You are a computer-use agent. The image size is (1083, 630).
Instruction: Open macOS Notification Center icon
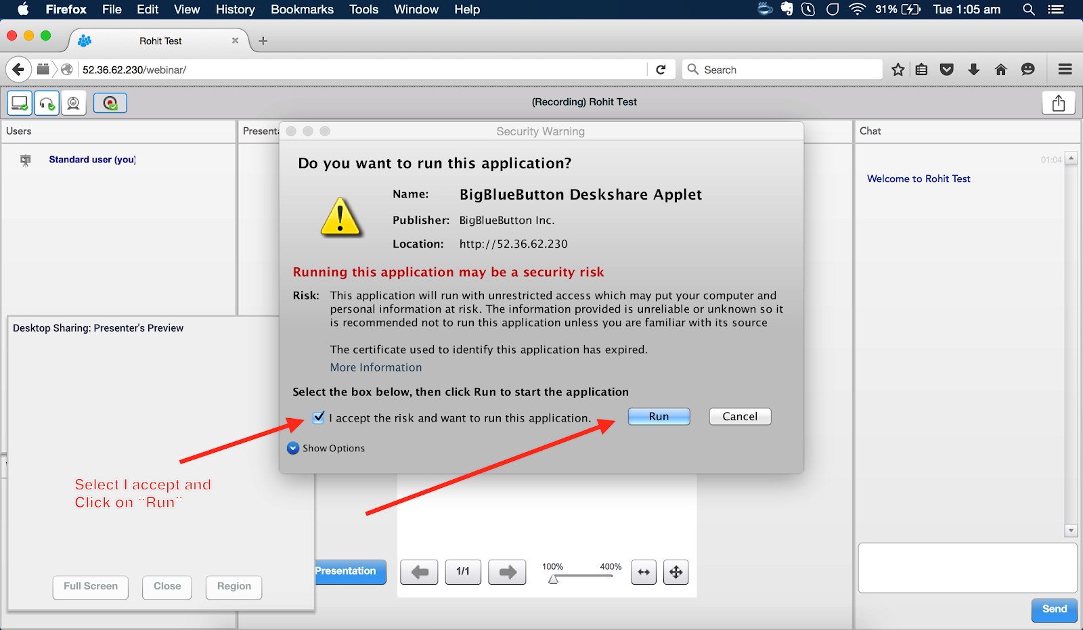[1056, 9]
